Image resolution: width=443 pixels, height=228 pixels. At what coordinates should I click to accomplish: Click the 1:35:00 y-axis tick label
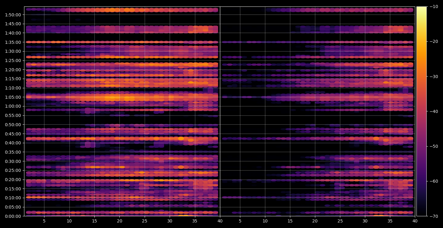pyautogui.click(x=13, y=42)
